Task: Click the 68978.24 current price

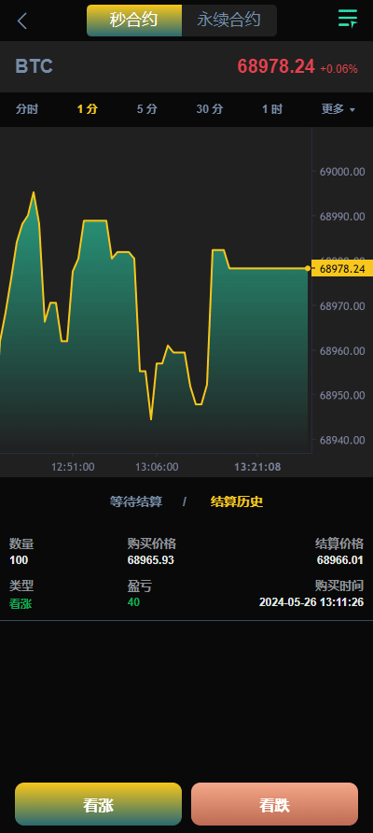Action: pyautogui.click(x=276, y=66)
